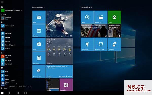Open the hamburger menu icon

click(x=2, y=2)
